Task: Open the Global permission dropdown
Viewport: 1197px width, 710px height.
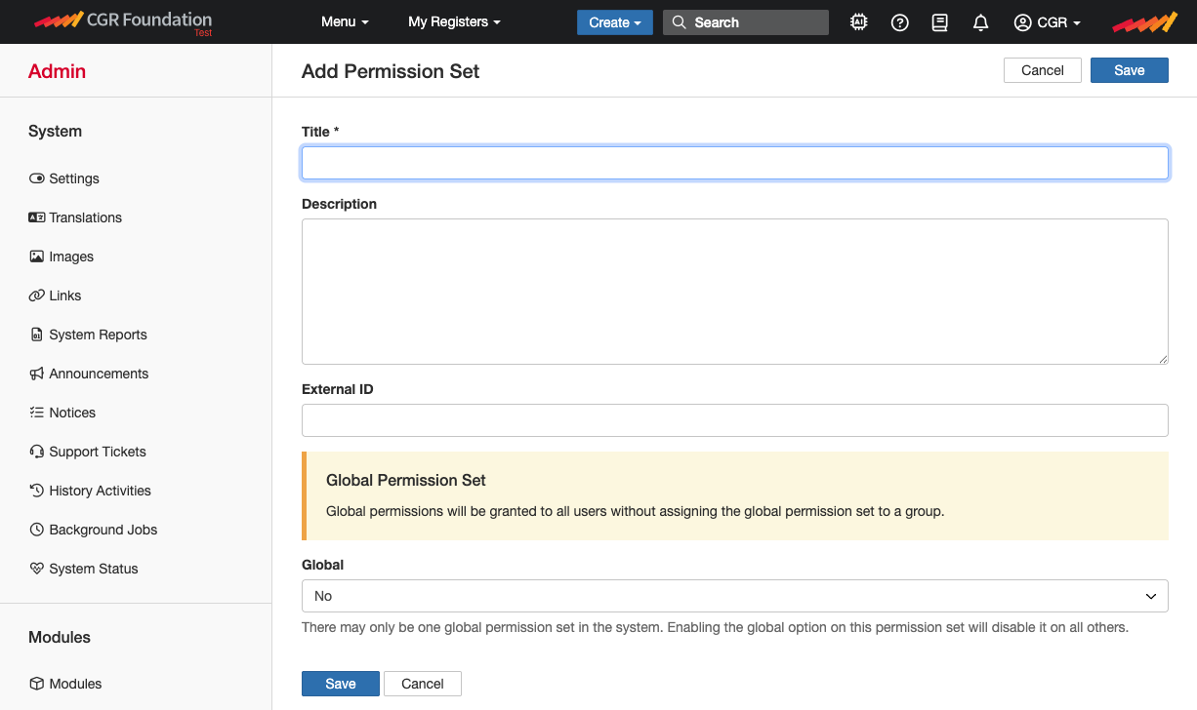Action: (734, 596)
